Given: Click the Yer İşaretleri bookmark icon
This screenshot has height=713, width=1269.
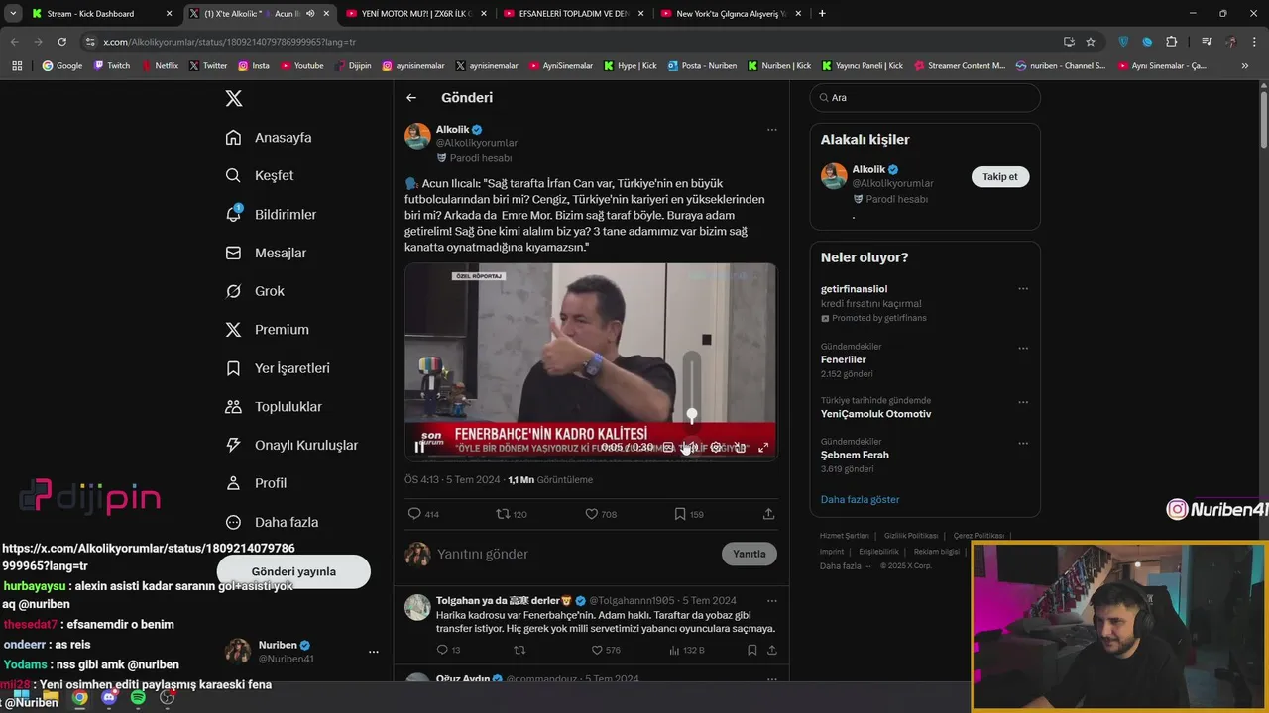Looking at the screenshot, I should [x=233, y=368].
